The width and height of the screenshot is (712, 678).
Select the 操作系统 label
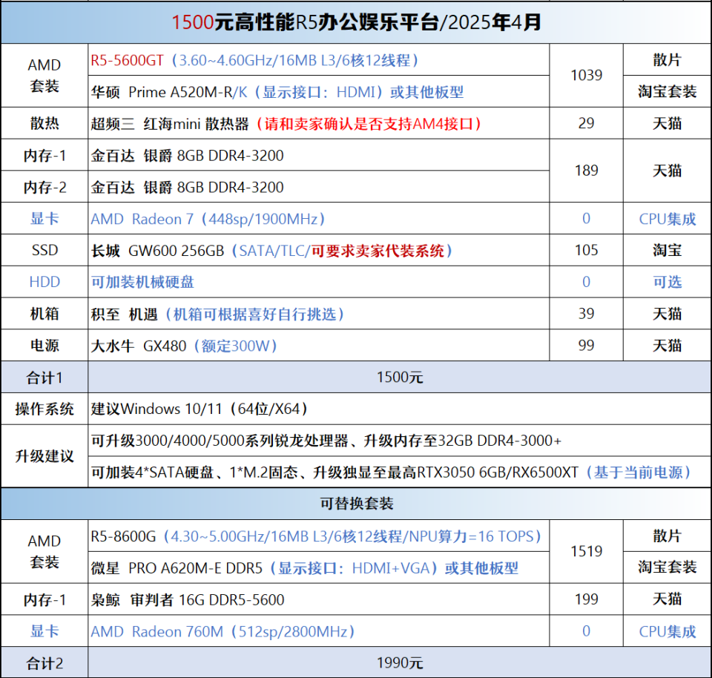[44, 409]
